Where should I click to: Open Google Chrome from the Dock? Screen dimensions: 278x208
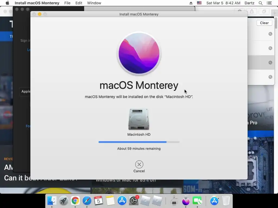pos(75,201)
